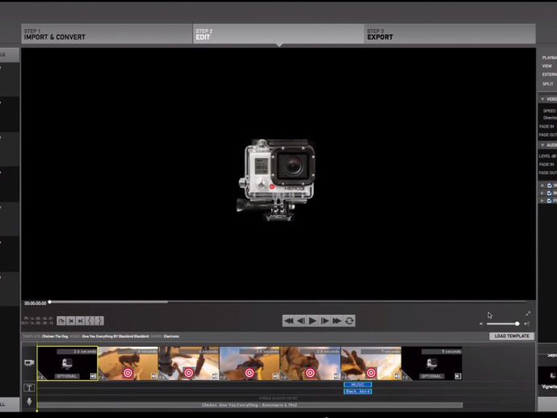Step forward one frame
The image size is (557, 418).
[325, 321]
